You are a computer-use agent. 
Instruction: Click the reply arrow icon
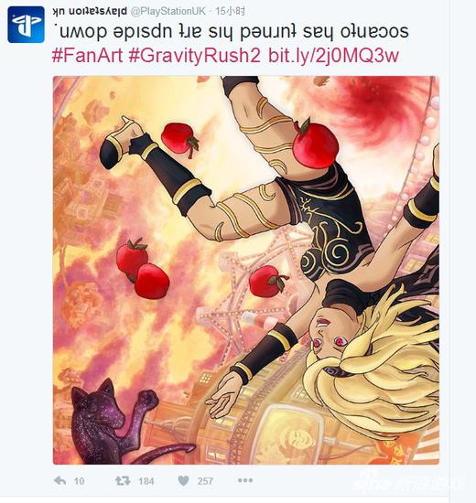coord(60,480)
